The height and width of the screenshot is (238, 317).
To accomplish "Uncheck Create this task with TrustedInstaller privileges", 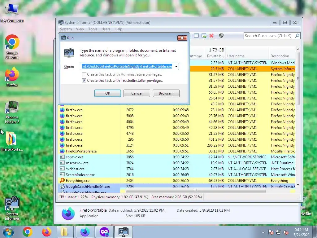I will click(84, 81).
